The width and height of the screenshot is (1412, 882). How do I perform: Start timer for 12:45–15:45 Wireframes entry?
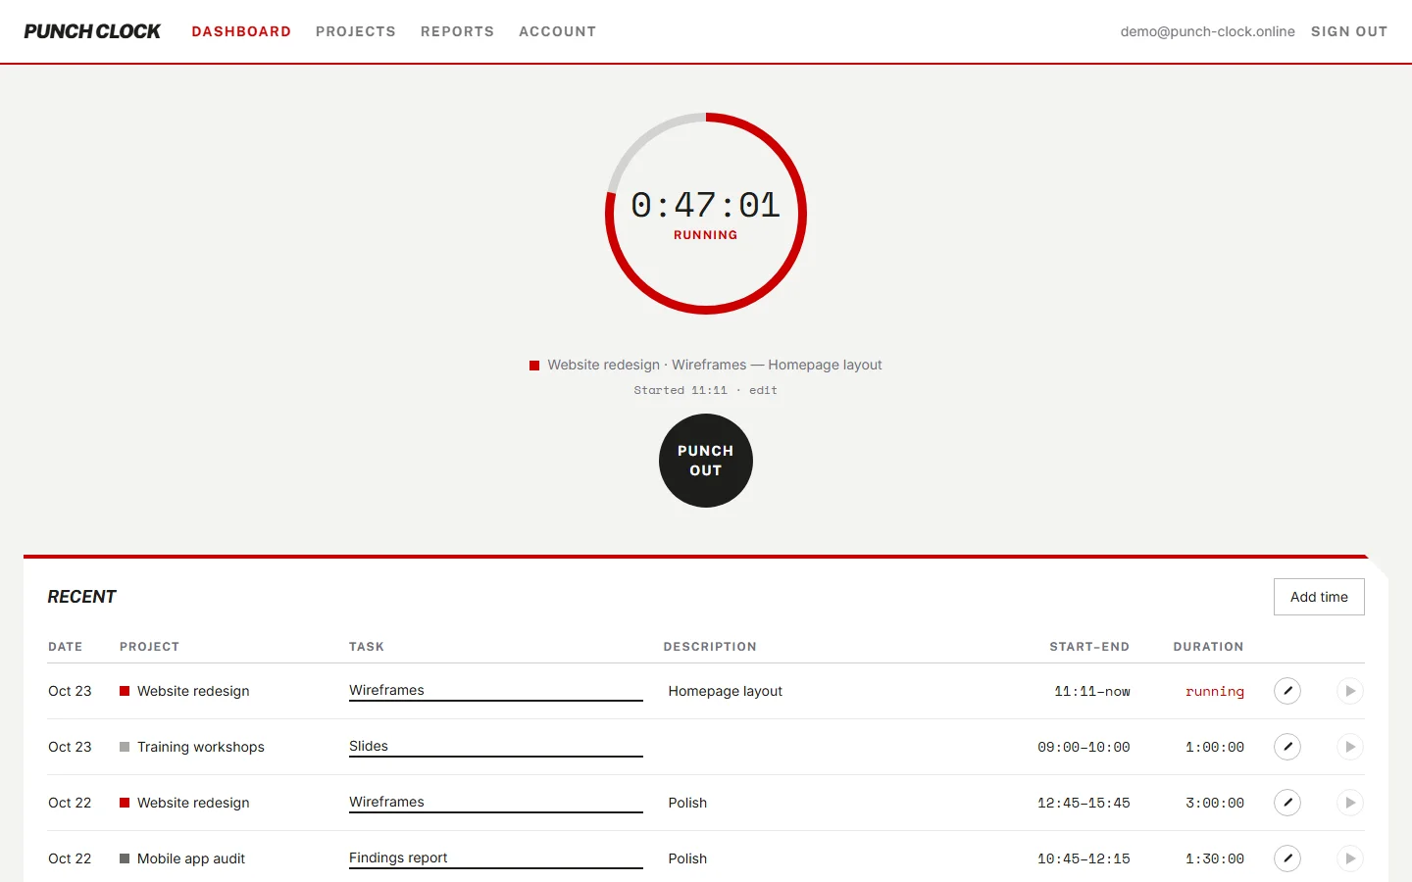tap(1350, 803)
